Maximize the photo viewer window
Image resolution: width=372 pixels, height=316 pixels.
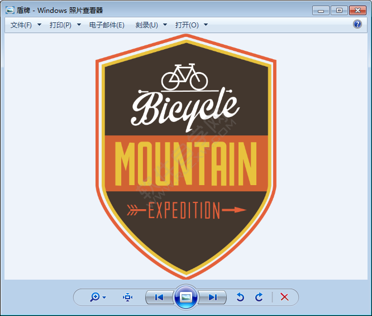pyautogui.click(x=338, y=10)
